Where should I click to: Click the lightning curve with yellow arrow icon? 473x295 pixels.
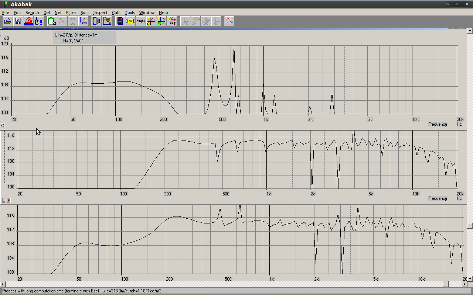(151, 21)
